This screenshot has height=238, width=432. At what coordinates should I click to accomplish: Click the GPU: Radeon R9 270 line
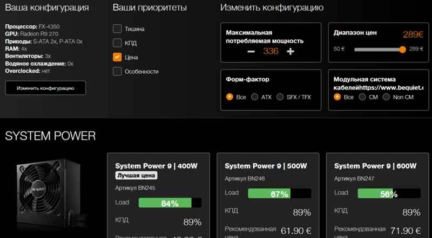(x=32, y=34)
